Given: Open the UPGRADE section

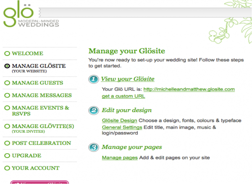Looking at the screenshot, I should pyautogui.click(x=26, y=155).
